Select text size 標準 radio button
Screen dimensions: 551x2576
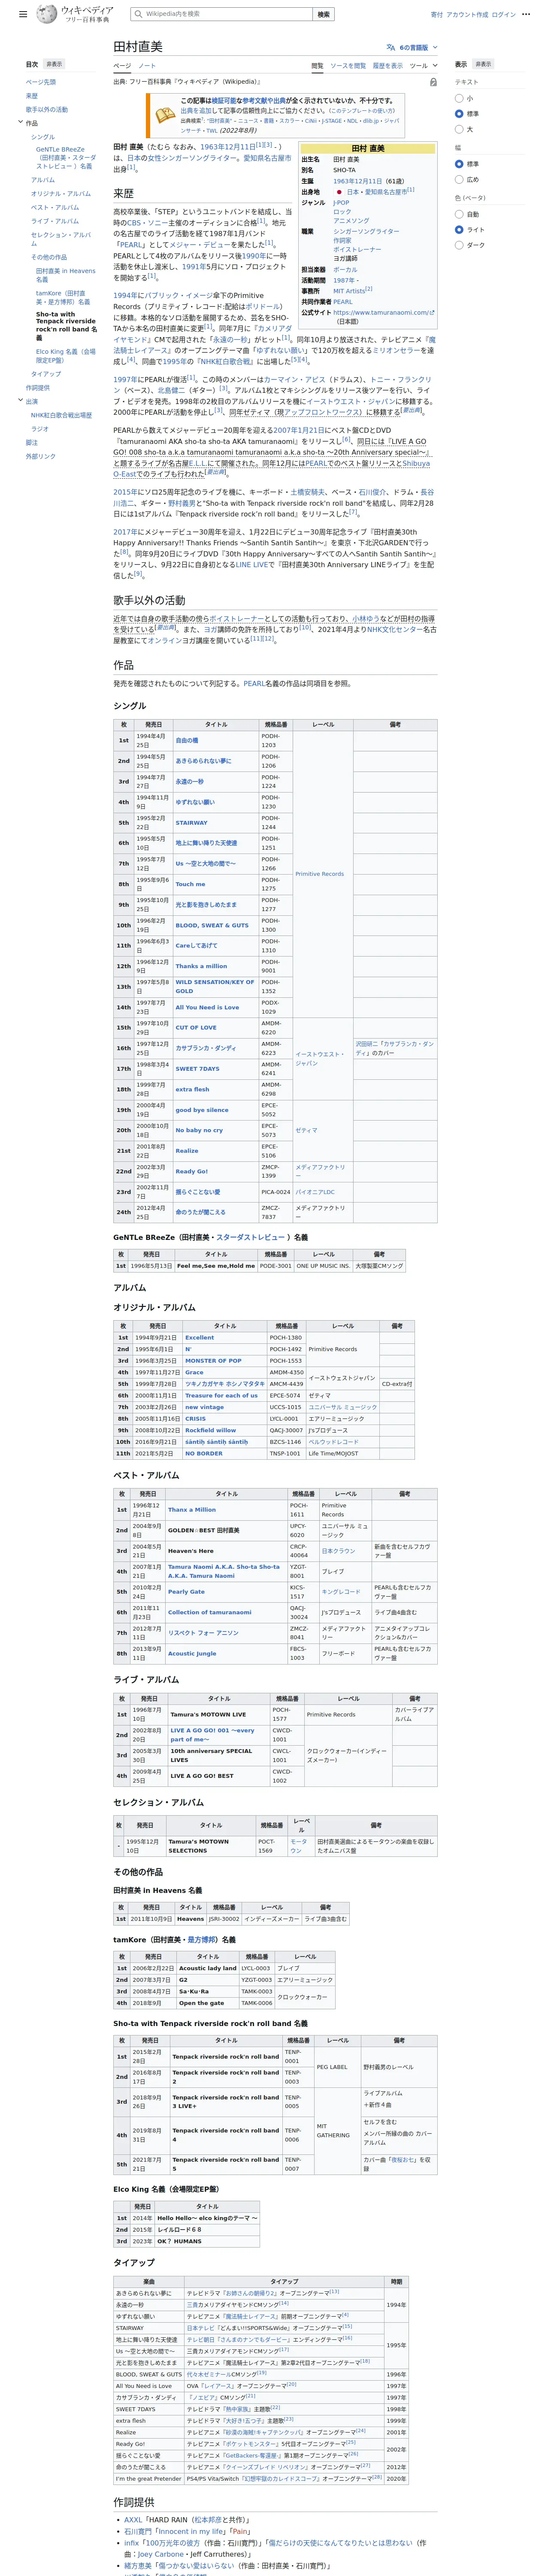click(x=460, y=114)
